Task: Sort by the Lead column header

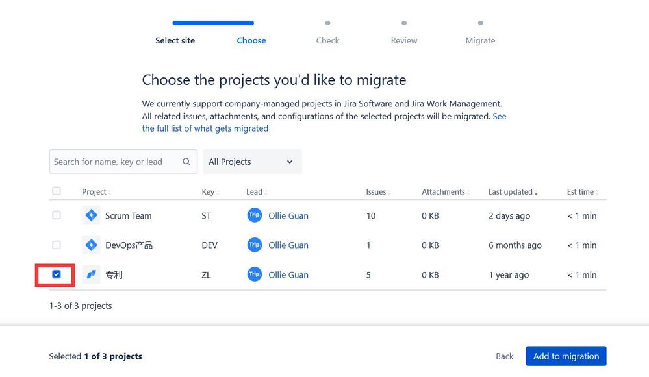Action: click(257, 192)
